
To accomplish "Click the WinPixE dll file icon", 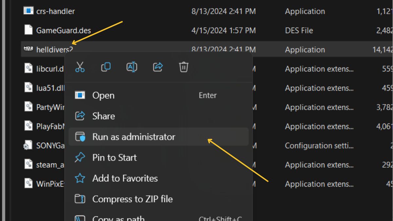I will tap(28, 184).
